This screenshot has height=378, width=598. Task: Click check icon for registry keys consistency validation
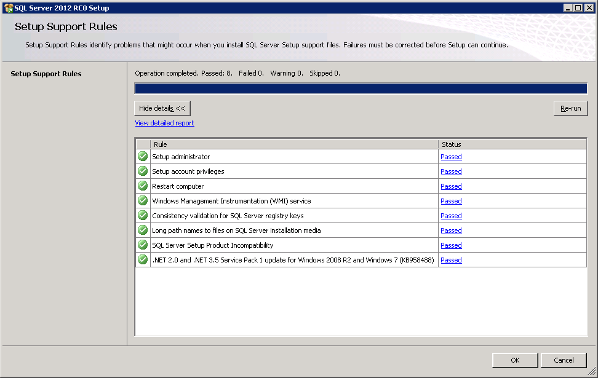pyautogui.click(x=143, y=216)
